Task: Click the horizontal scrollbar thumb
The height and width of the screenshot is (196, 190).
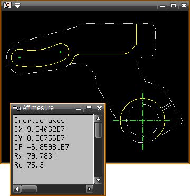Action: pos(29,189)
